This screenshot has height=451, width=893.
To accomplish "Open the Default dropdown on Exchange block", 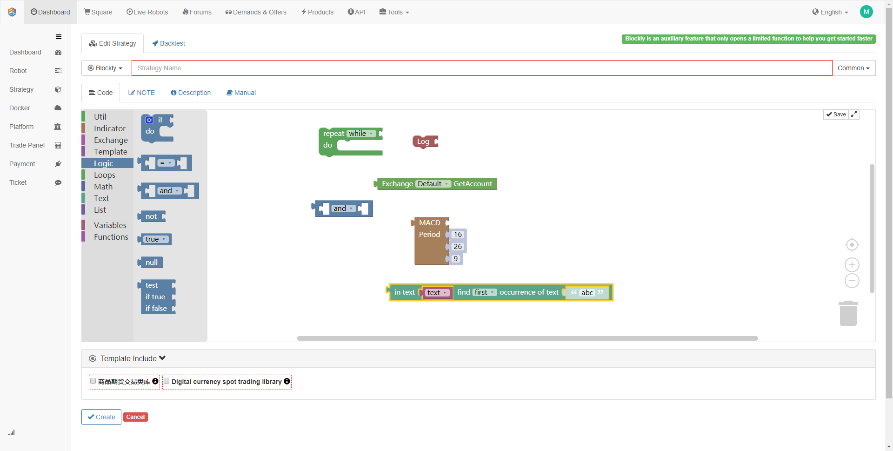I will (433, 184).
